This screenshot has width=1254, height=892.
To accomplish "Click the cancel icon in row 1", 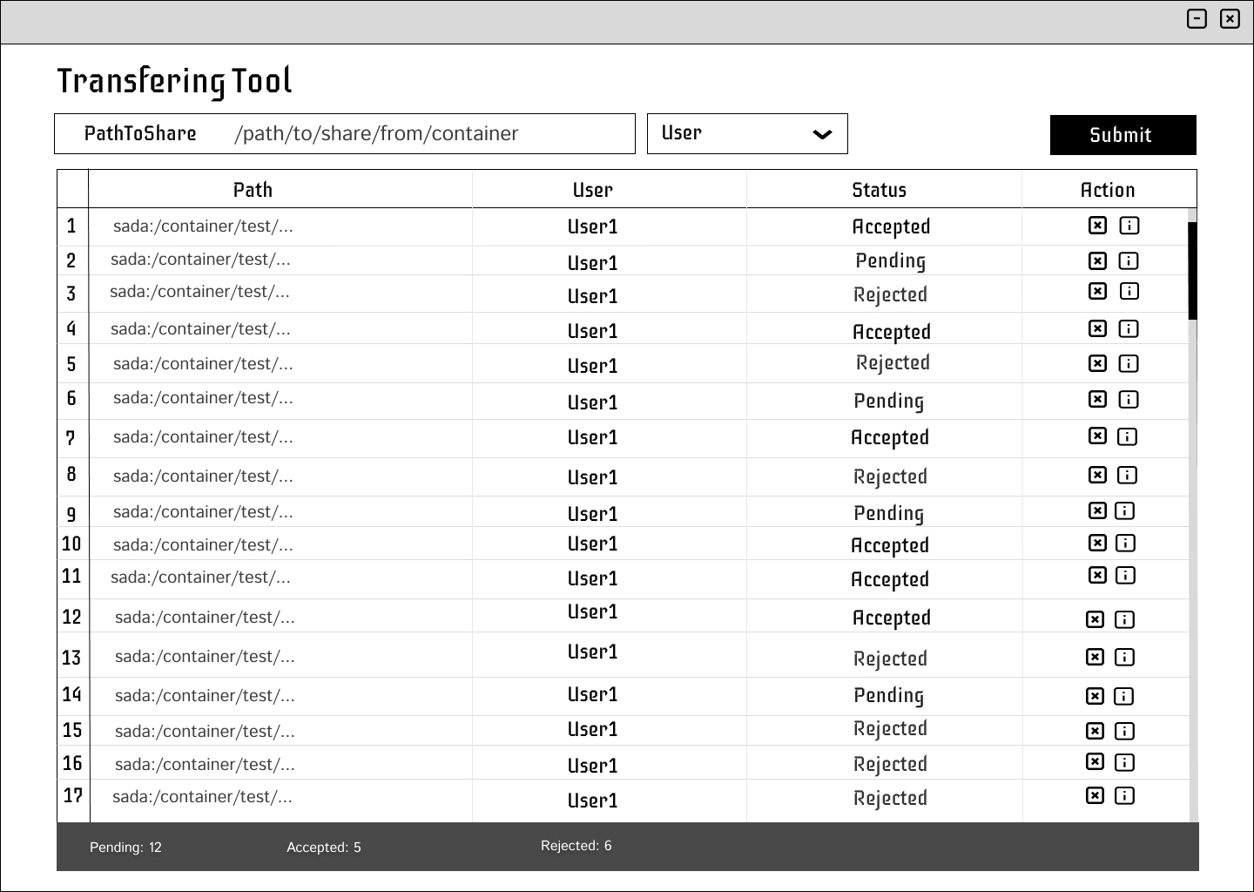I will pos(1097,226).
